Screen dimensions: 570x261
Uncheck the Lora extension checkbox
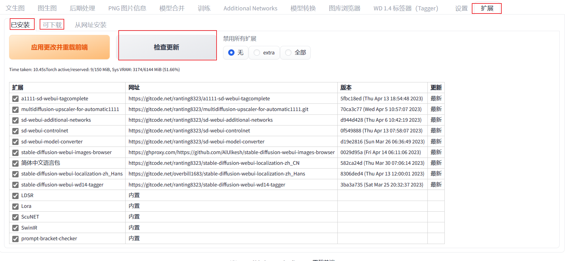15,206
